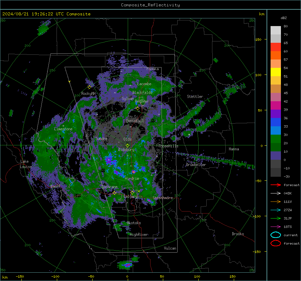
Task: Click the Drumheller city label
Action: click(196, 165)
